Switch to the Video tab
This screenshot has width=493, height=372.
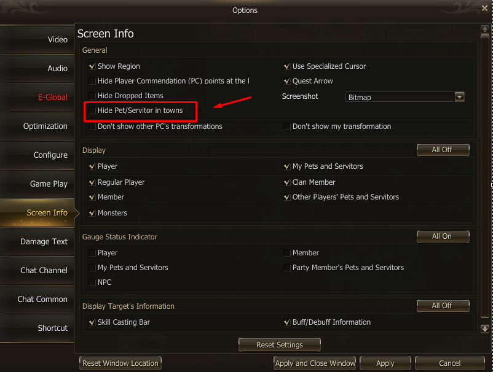(x=37, y=39)
